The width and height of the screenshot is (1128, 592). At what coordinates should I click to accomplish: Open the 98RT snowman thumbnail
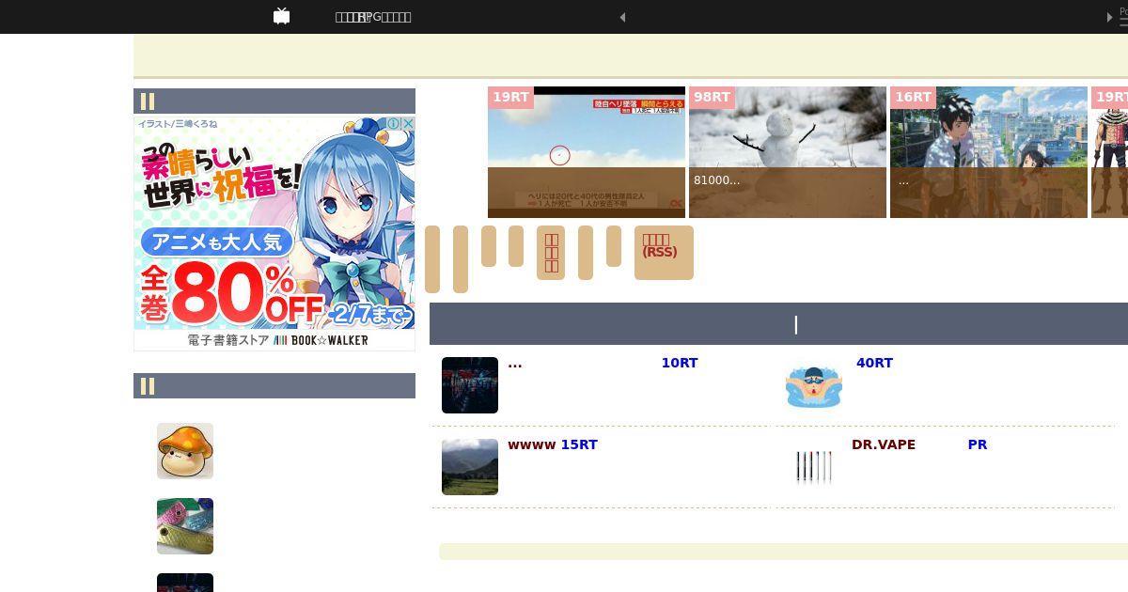click(788, 152)
